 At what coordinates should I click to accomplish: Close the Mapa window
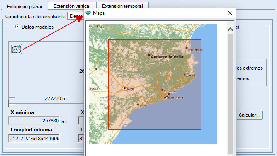(x=230, y=13)
